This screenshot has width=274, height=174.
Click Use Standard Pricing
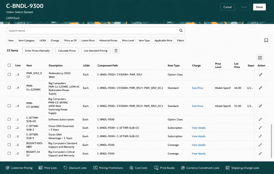pyautogui.click(x=96, y=51)
